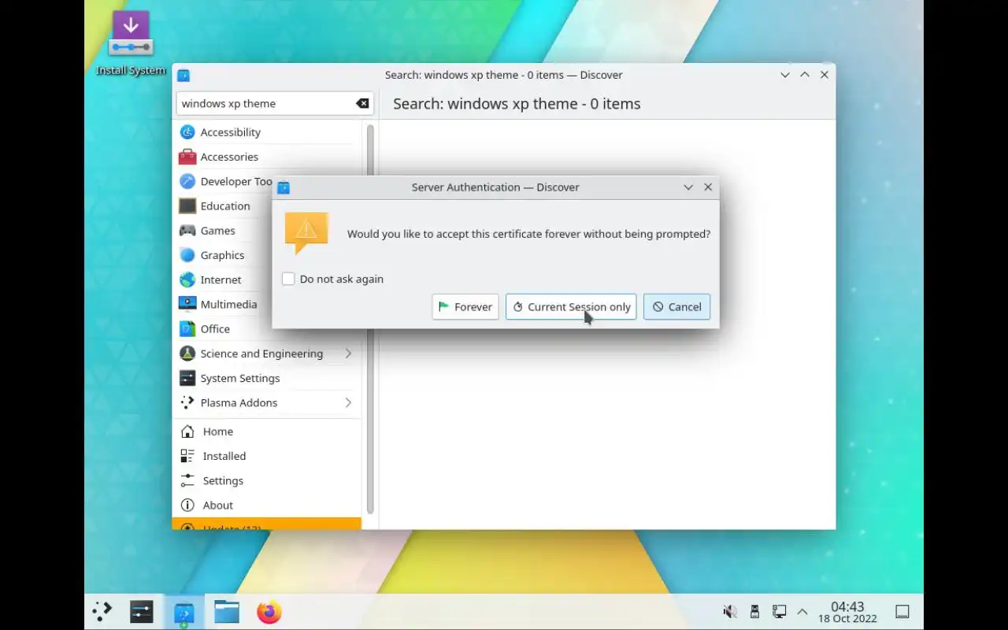Viewport: 1008px width, 630px height.
Task: Select the Graphics category
Action: pyautogui.click(x=267, y=255)
